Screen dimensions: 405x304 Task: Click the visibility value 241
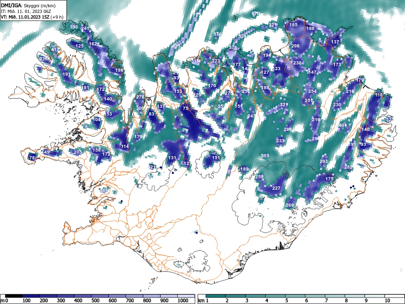point(85,28)
